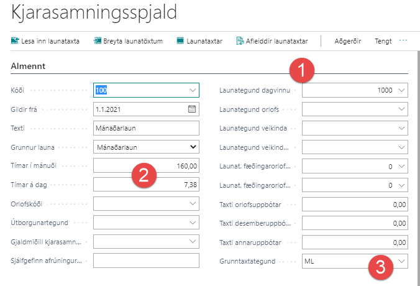Screen dimensions: 420x286
Task: Open the Launategund orlofs dropdown
Action: 401,109
